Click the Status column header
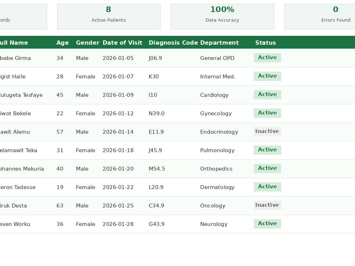This screenshot has height=266, width=355. click(266, 43)
